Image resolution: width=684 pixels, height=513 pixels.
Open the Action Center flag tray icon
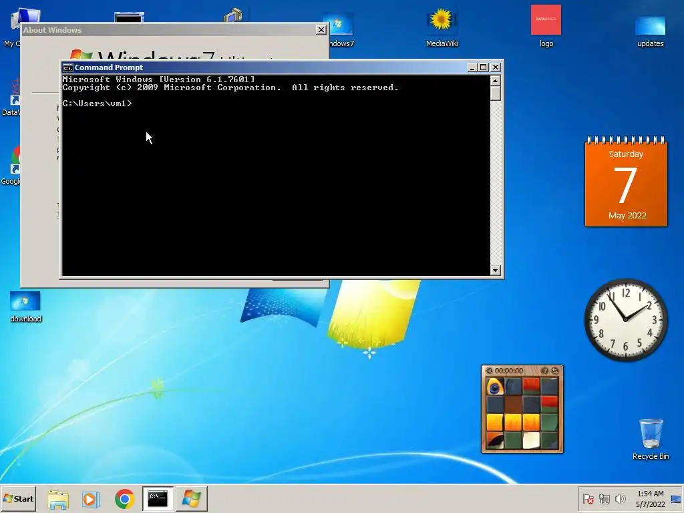pyautogui.click(x=588, y=498)
